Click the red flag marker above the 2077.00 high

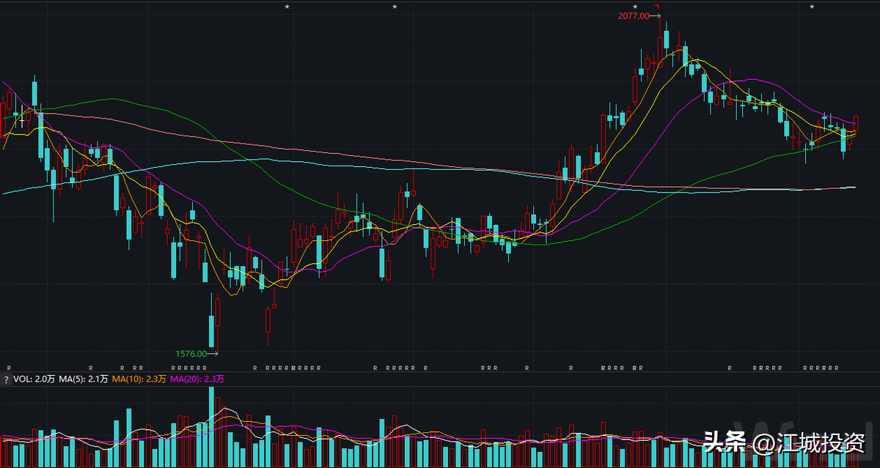[x=657, y=7]
